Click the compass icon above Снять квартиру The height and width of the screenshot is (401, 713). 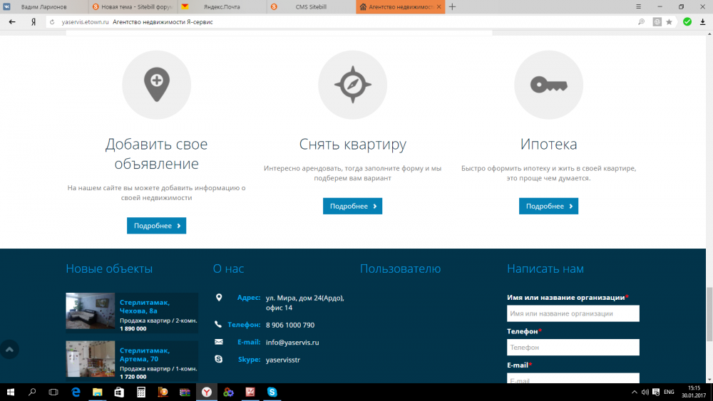[x=352, y=85]
